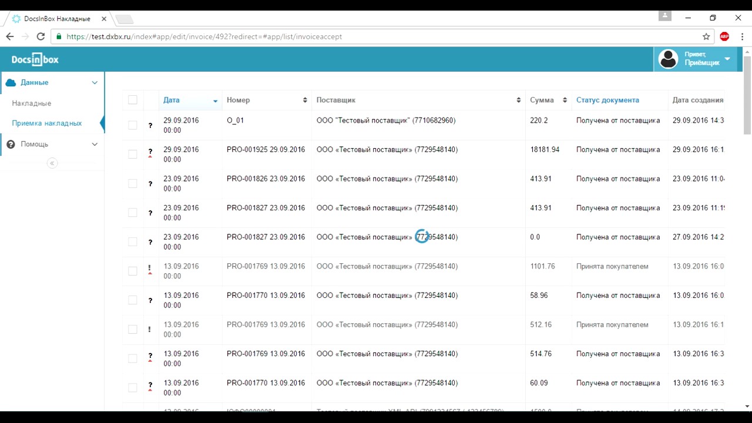Click the vertical scrollbar thumb
752x423 pixels.
[747, 96]
